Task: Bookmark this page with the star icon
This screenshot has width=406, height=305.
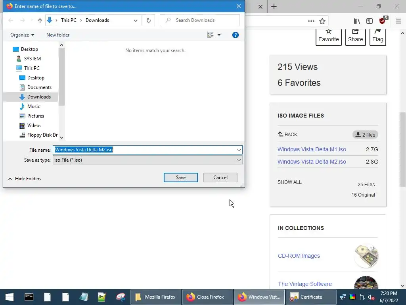Action: tap(322, 21)
